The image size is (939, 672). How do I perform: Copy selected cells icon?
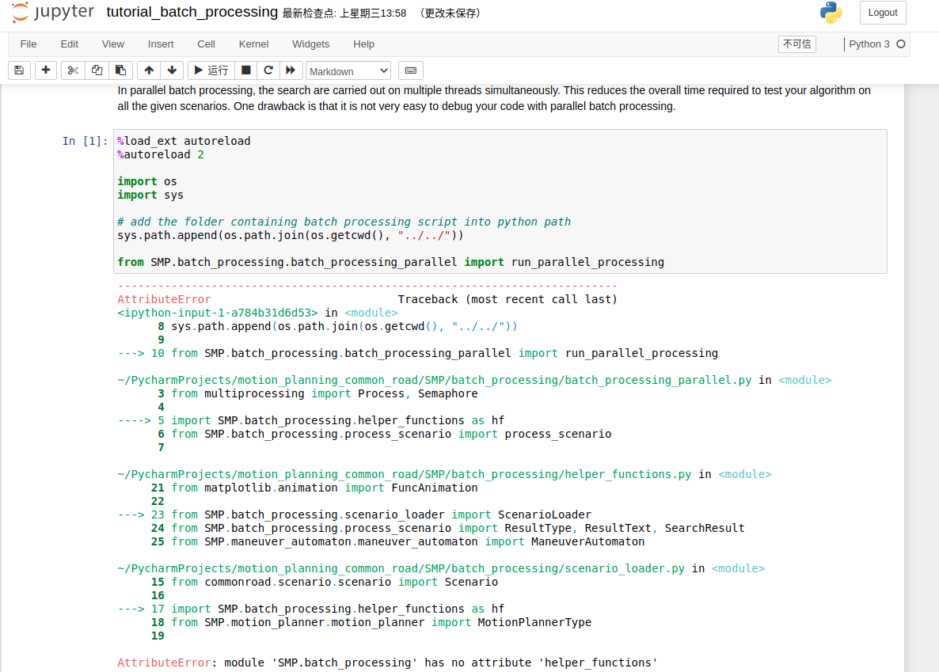[x=97, y=70]
